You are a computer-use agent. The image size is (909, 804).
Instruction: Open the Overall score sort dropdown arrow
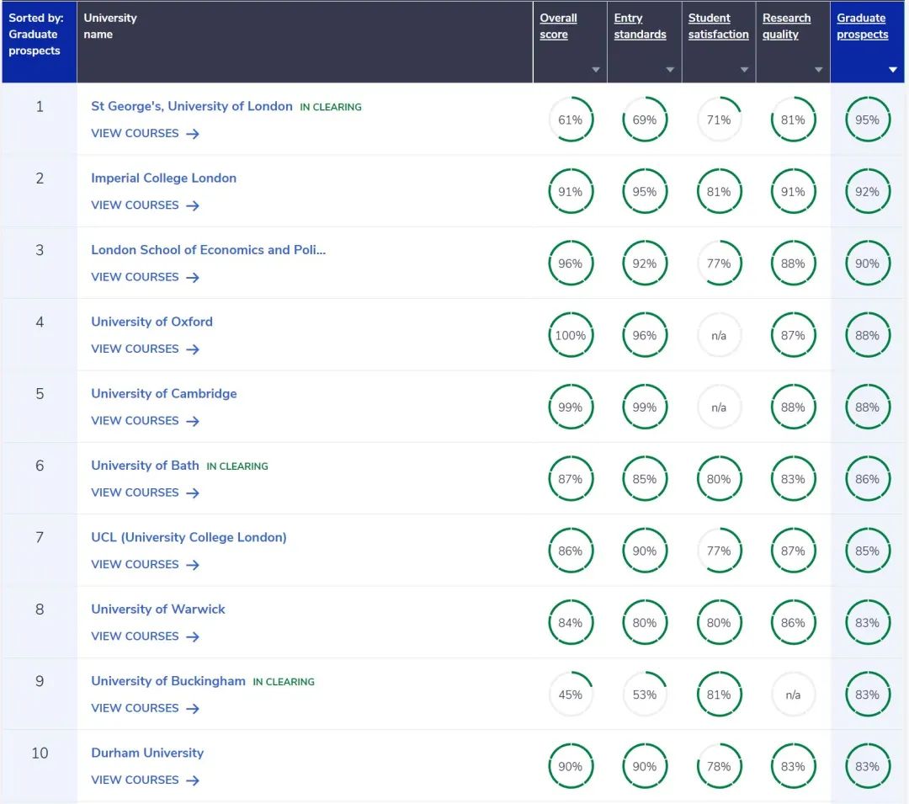[596, 70]
